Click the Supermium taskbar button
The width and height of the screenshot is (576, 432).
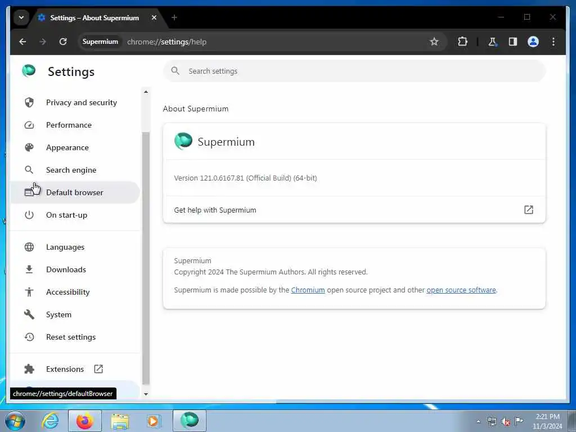coord(190,421)
